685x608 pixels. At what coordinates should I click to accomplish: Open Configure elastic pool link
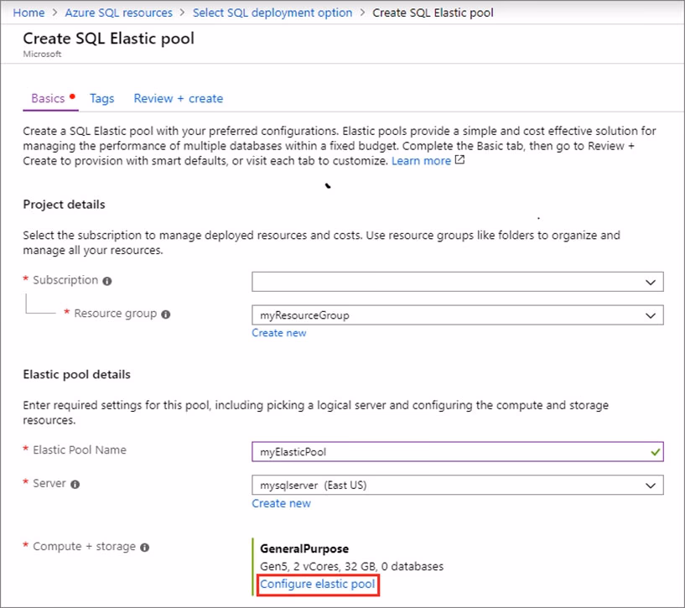point(318,585)
